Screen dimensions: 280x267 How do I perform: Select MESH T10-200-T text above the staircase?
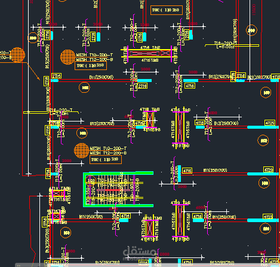[108, 148]
